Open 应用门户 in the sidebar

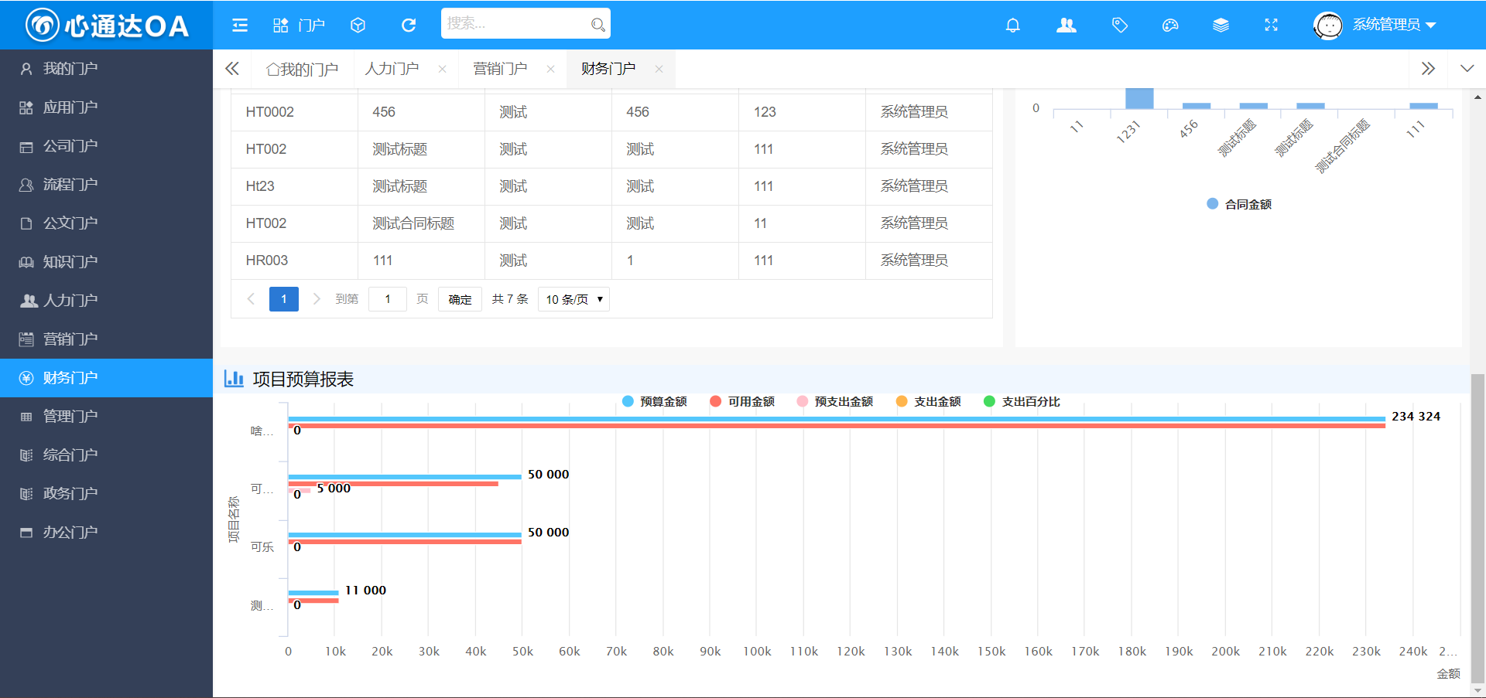pyautogui.click(x=106, y=107)
